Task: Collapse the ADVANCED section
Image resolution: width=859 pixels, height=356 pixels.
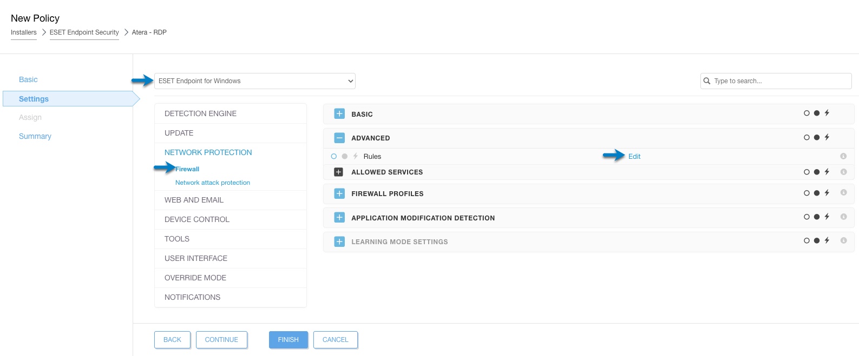Action: click(339, 138)
